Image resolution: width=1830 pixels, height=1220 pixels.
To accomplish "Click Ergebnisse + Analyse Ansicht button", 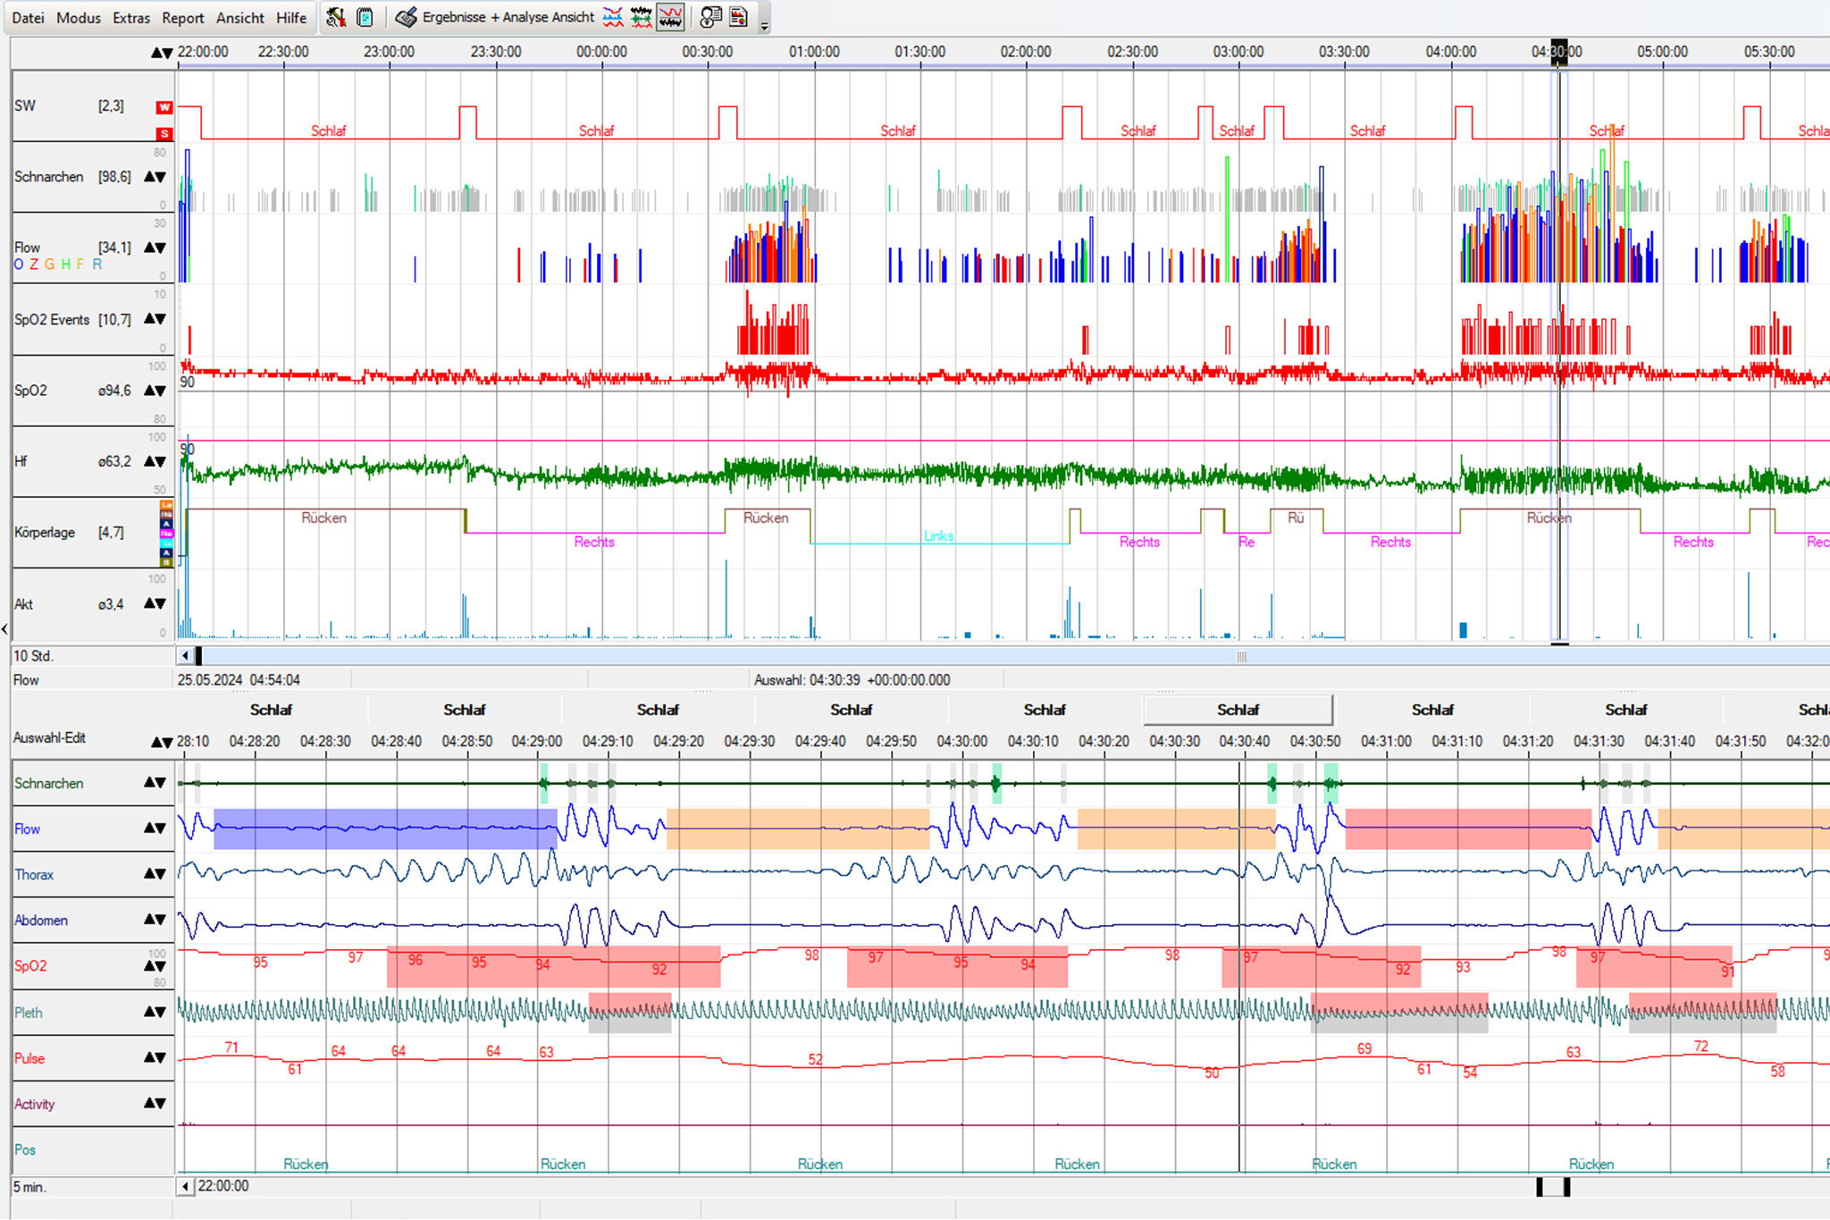I will click(x=495, y=17).
